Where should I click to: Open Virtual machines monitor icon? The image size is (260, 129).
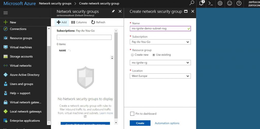(x=6, y=47)
